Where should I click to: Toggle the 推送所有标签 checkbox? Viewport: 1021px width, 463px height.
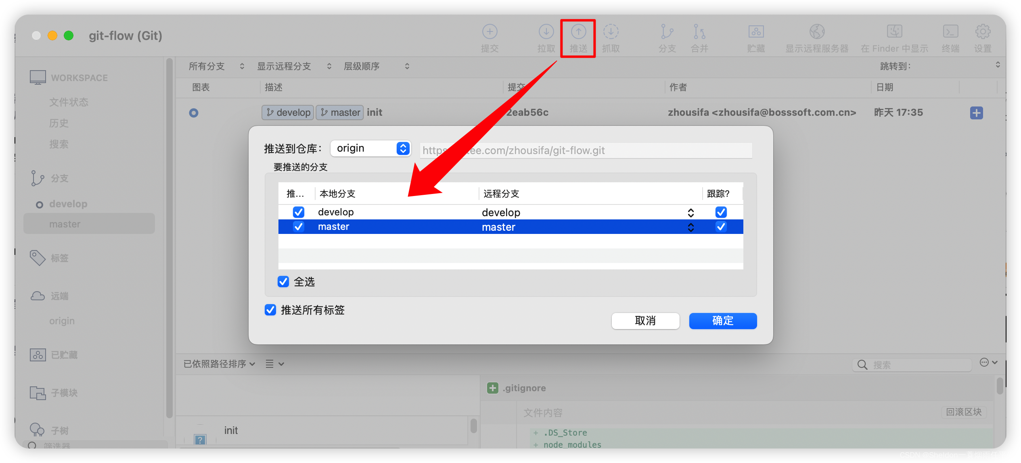(270, 310)
